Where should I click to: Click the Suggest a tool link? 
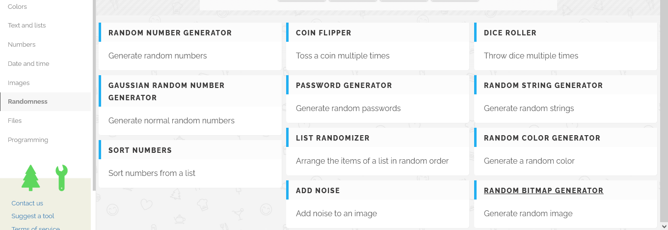point(32,216)
